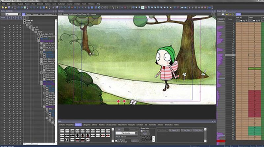
Task: Click the Save disk toolbar icon
Action: [x=9, y=8]
